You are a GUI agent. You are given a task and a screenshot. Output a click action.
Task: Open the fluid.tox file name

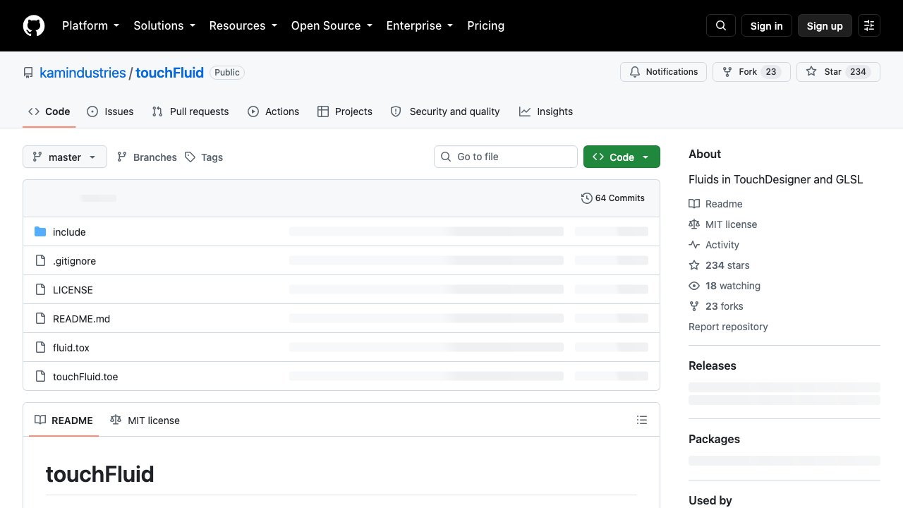(71, 348)
